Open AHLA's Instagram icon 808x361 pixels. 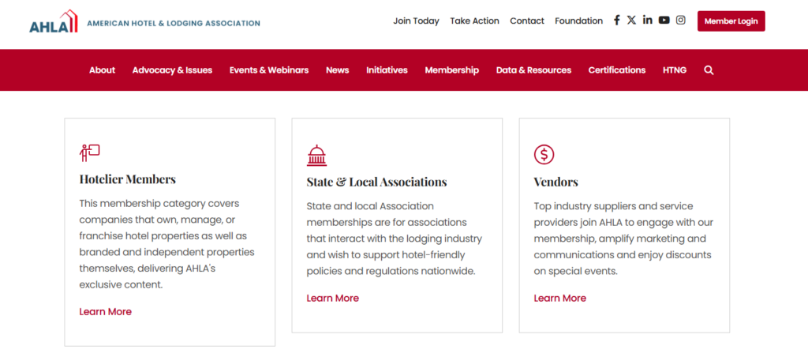click(681, 20)
